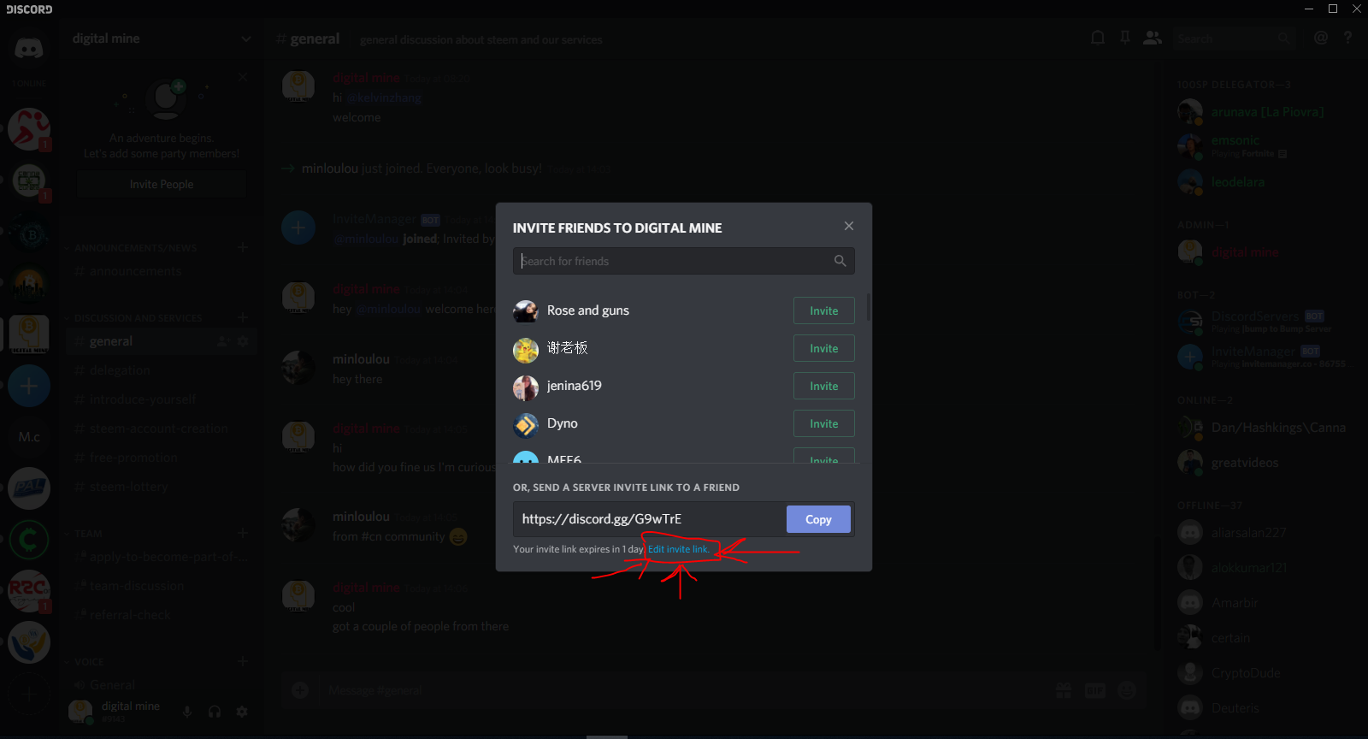Open the pinned messages icon

point(1125,38)
